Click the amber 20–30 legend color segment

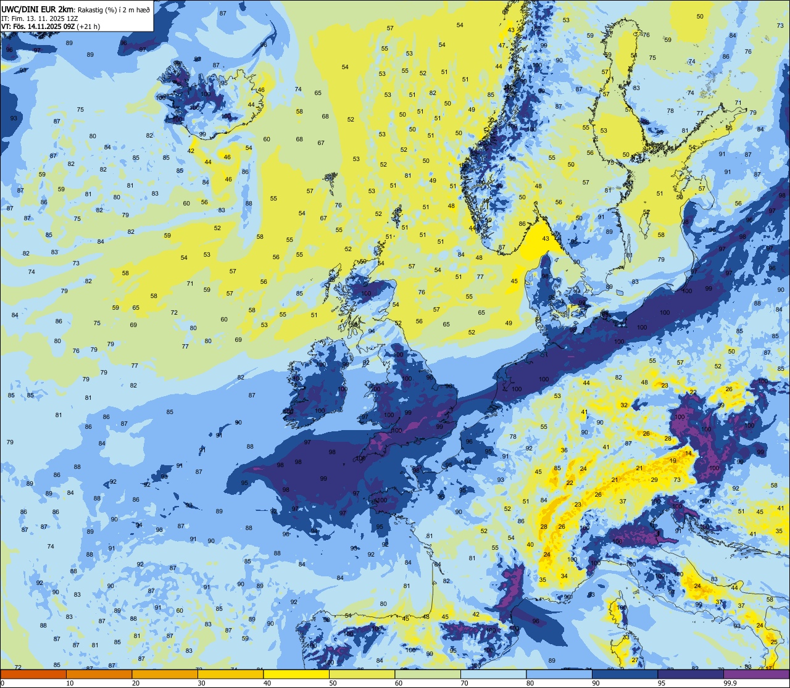click(x=165, y=674)
